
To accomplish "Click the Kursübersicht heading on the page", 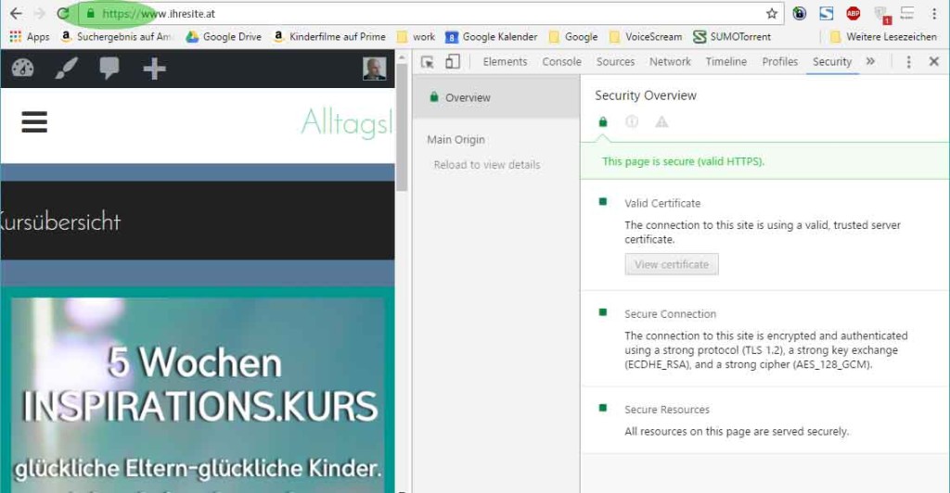I will click(x=60, y=222).
